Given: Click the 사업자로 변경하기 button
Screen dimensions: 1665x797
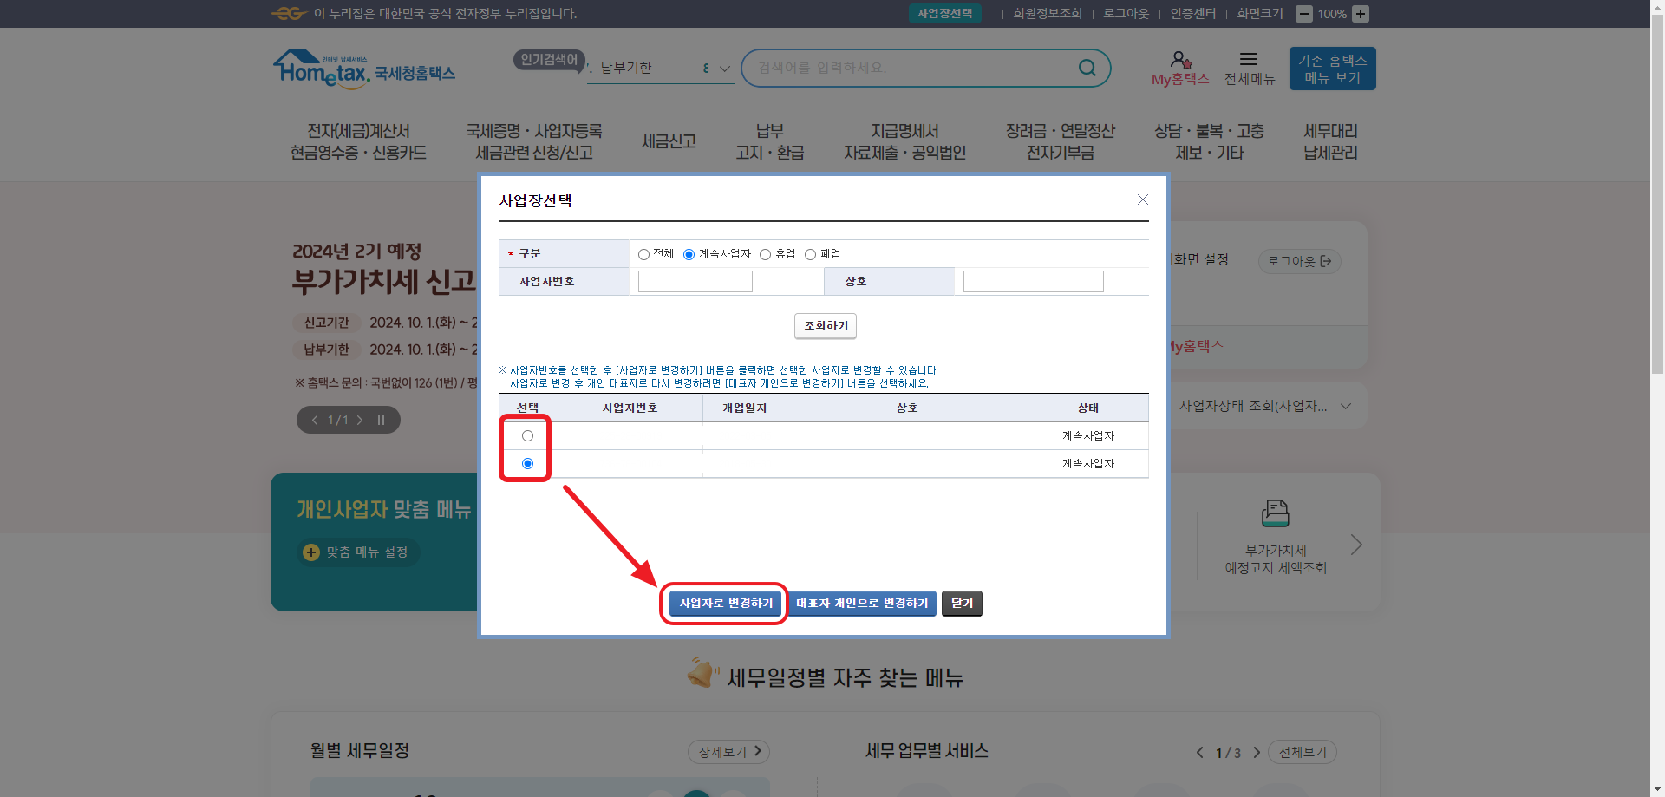Looking at the screenshot, I should pos(724,603).
